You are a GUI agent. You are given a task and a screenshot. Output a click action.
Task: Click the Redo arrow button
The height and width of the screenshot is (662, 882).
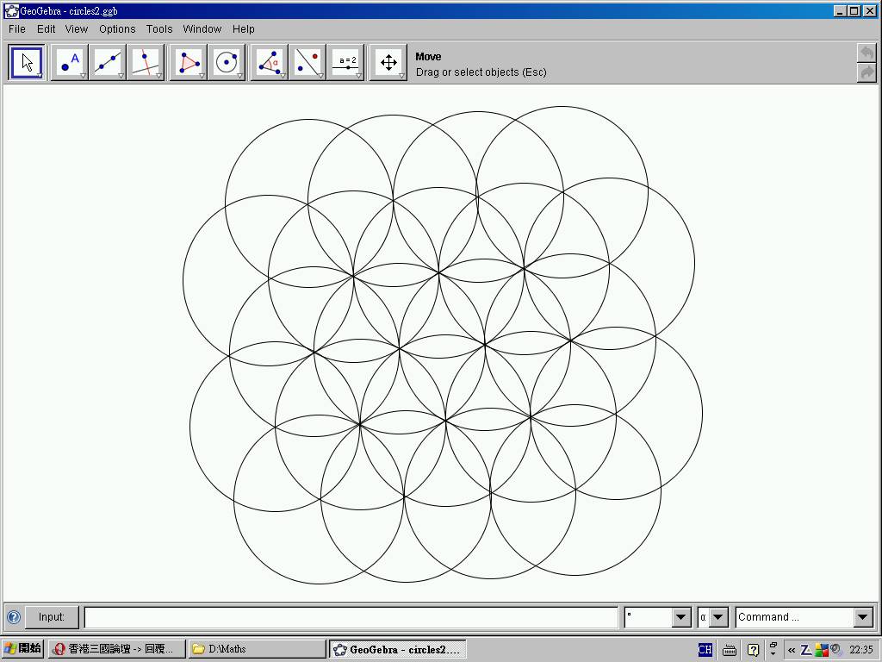pos(866,72)
